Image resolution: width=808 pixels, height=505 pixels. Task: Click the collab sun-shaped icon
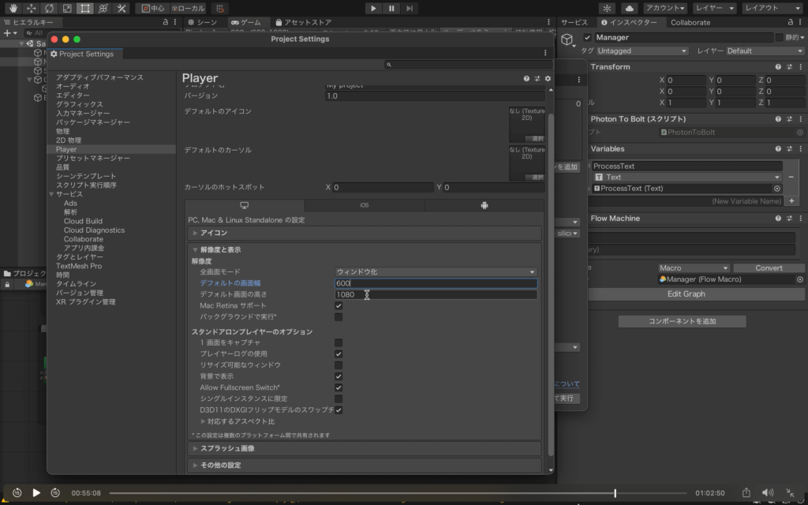tap(607, 8)
